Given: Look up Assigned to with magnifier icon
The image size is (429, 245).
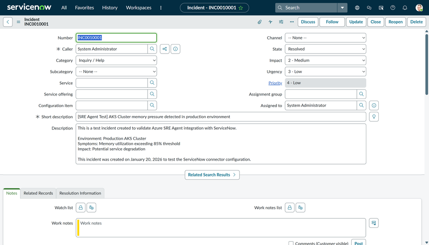Looking at the screenshot, I should tap(362, 105).
